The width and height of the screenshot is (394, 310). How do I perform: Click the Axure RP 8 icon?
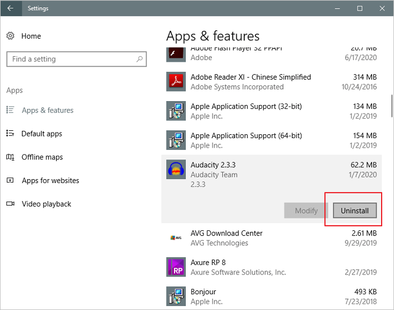point(176,267)
